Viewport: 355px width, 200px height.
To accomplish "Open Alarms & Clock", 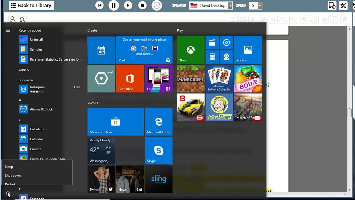I will (51, 109).
